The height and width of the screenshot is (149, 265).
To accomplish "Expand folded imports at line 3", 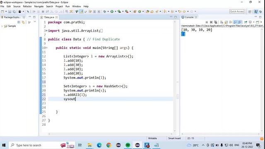I will click(46, 31).
